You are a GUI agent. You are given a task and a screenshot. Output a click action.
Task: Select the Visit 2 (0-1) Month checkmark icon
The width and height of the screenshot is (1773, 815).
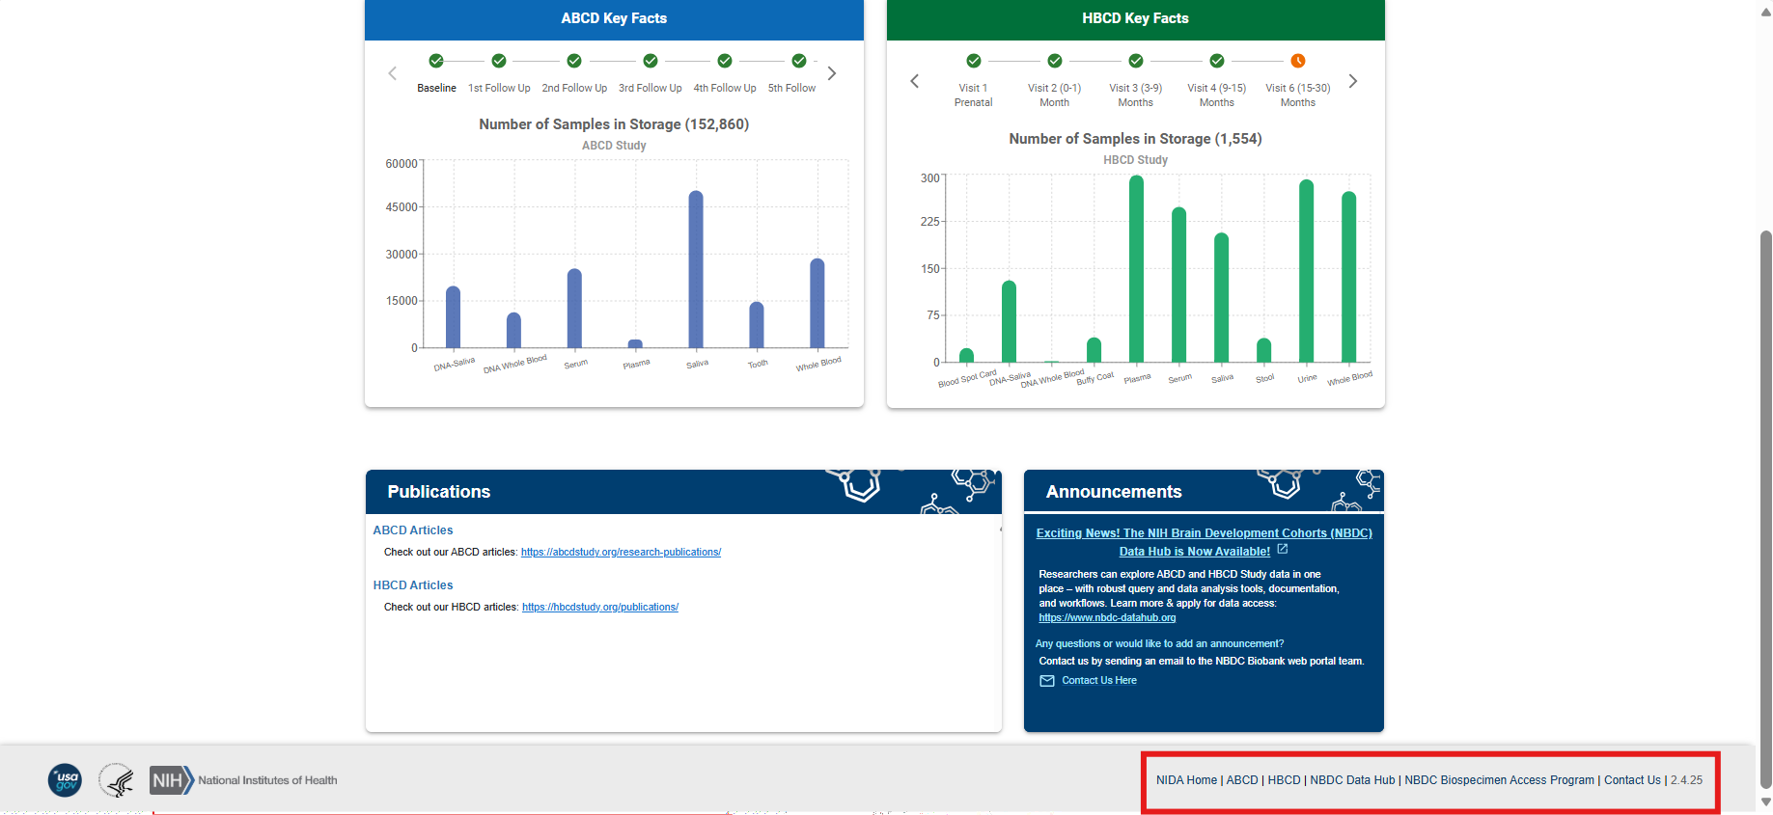pyautogui.click(x=1055, y=61)
